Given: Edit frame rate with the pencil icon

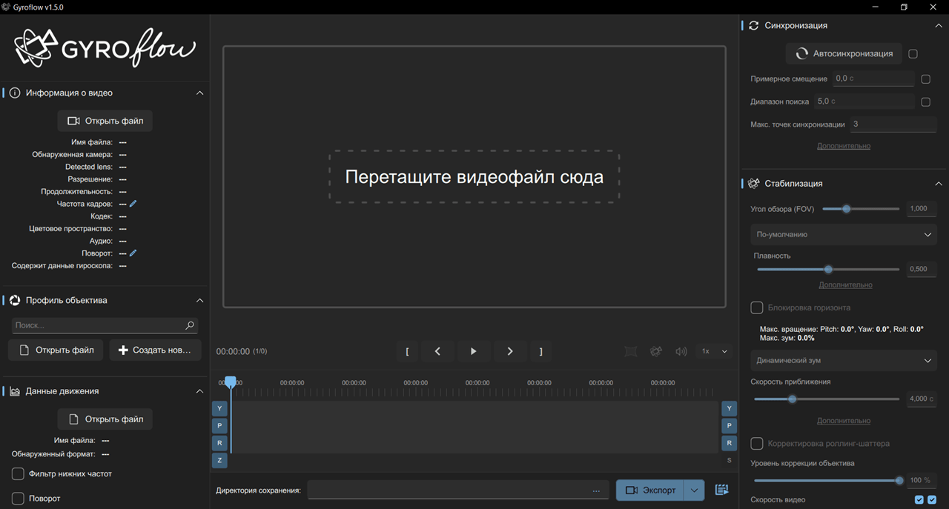Looking at the screenshot, I should [x=133, y=204].
